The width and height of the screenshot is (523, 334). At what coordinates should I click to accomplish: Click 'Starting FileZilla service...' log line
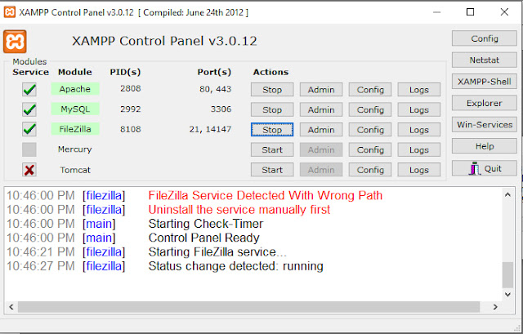217,252
